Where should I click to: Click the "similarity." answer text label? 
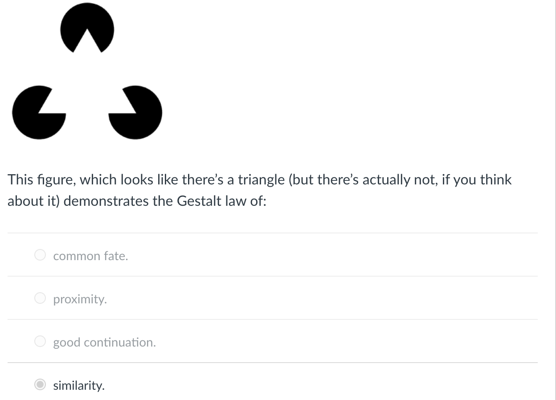click(x=79, y=385)
